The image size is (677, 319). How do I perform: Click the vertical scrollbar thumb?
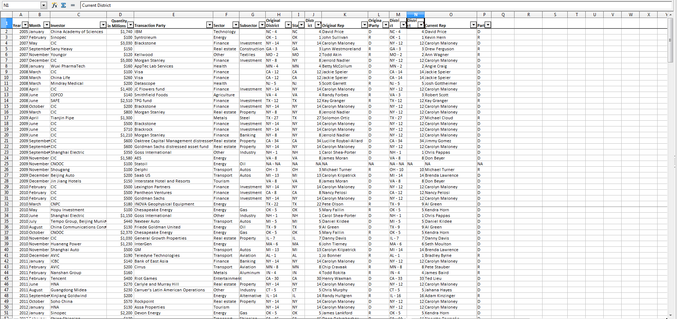tap(671, 40)
